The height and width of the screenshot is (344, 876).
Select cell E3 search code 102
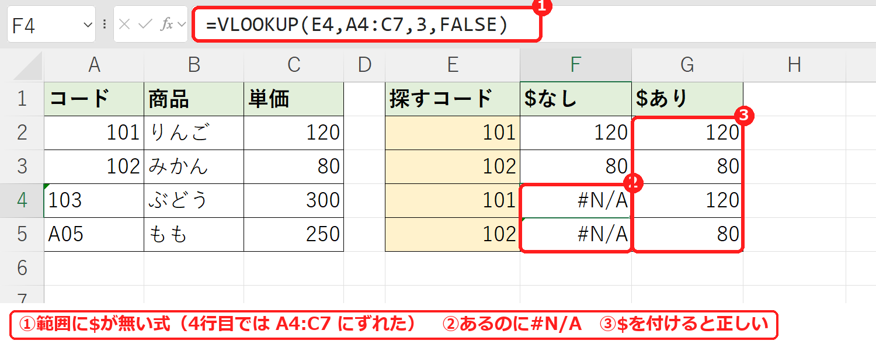pos(453,166)
